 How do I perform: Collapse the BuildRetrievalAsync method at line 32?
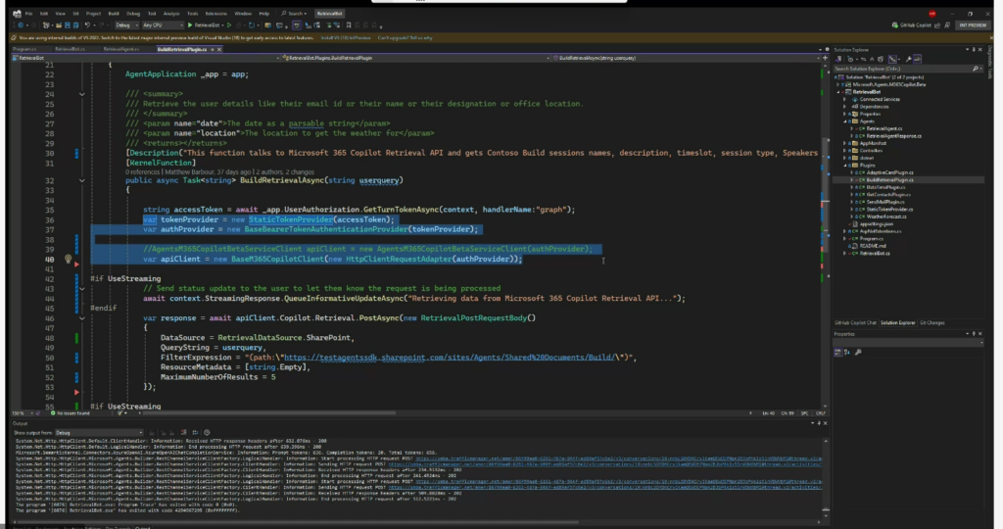coord(82,180)
